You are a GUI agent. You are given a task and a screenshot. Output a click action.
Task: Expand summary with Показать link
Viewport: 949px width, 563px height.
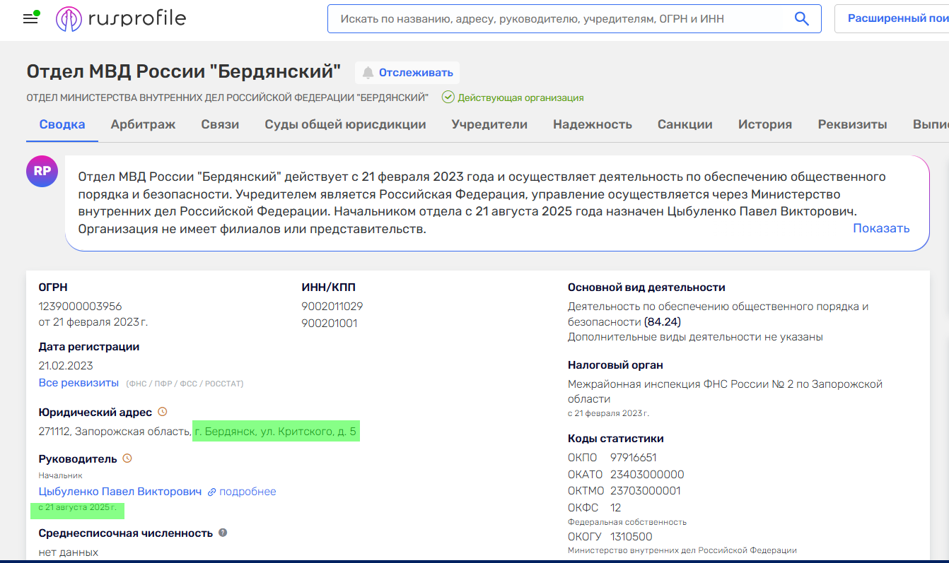[x=880, y=228]
